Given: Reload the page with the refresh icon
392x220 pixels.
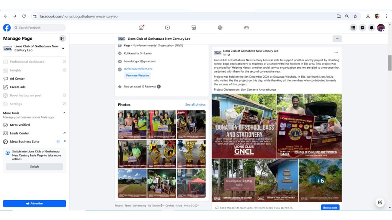Looking at the screenshot, I should coord(24,16).
